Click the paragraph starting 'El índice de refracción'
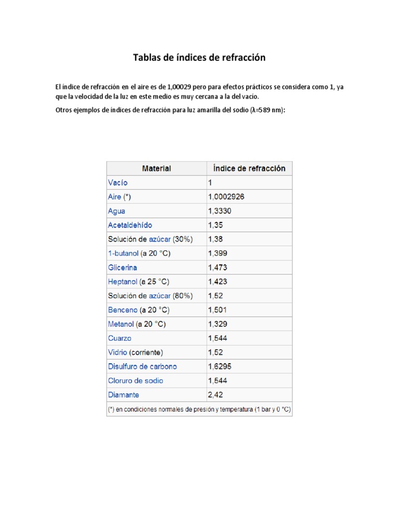The image size is (399, 532). pos(199,91)
